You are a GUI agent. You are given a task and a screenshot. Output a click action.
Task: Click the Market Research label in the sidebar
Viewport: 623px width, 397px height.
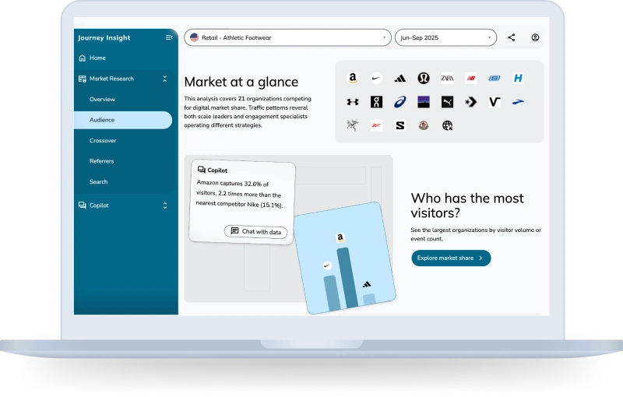(111, 79)
